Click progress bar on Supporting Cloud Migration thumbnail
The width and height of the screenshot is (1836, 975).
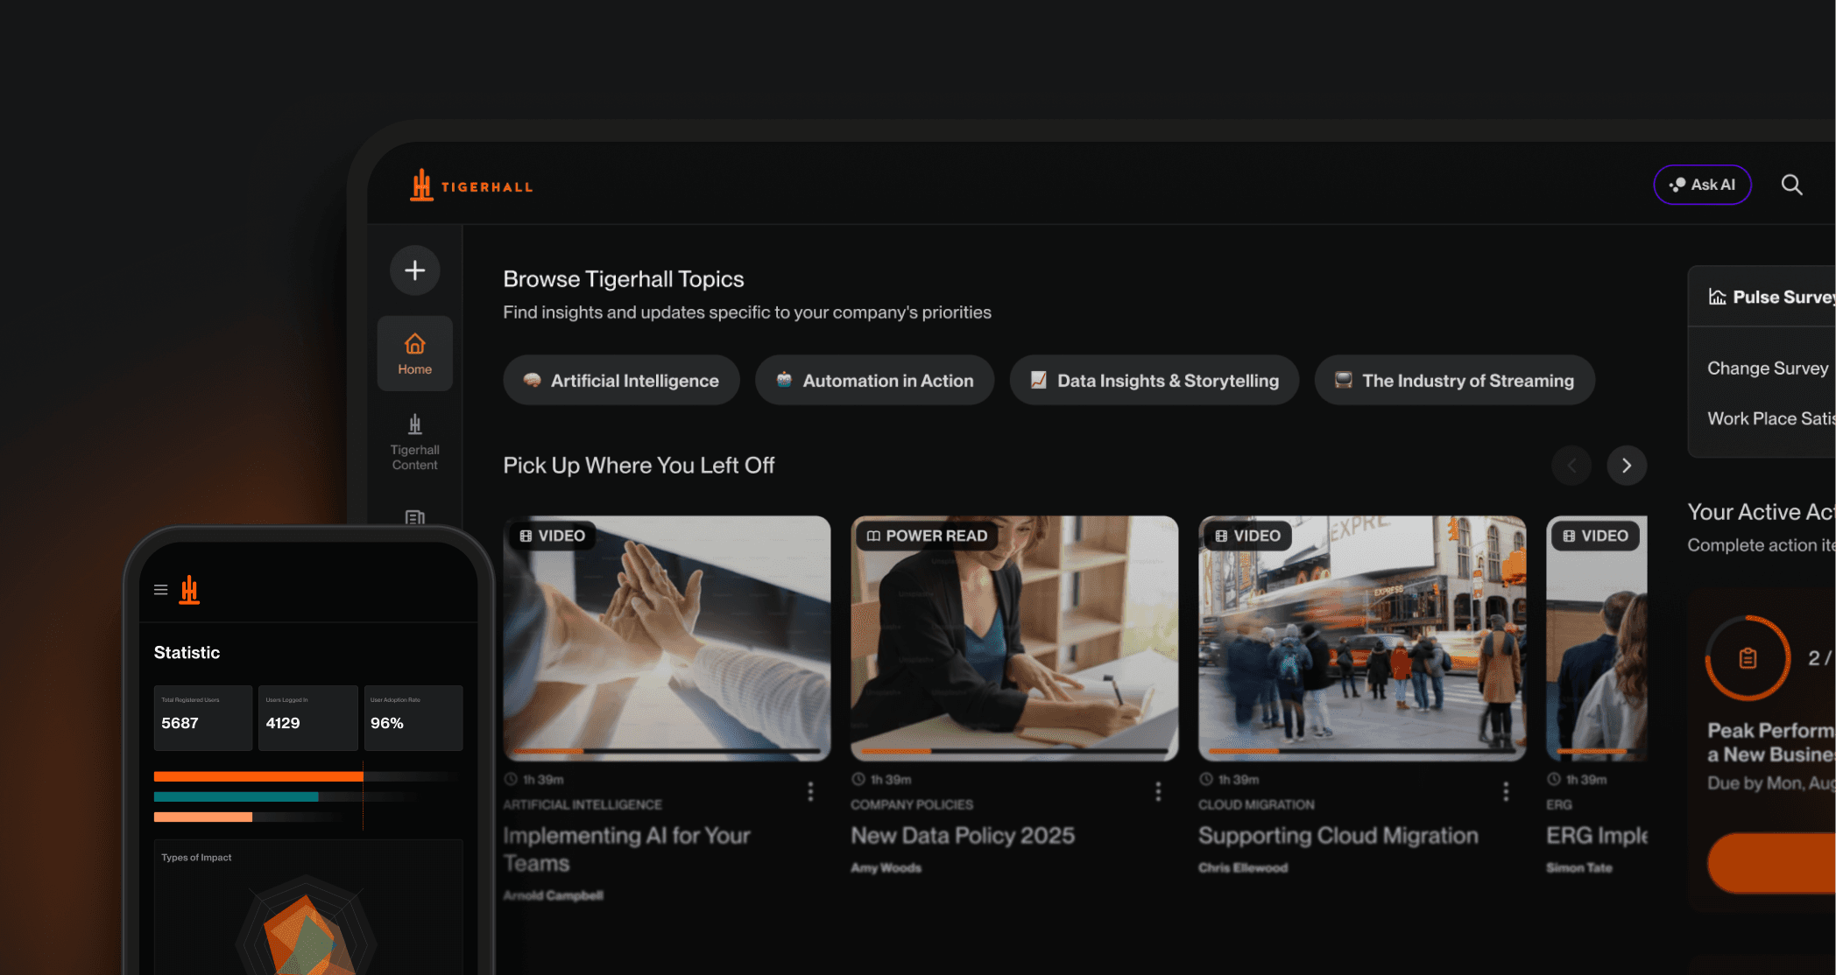1362,751
